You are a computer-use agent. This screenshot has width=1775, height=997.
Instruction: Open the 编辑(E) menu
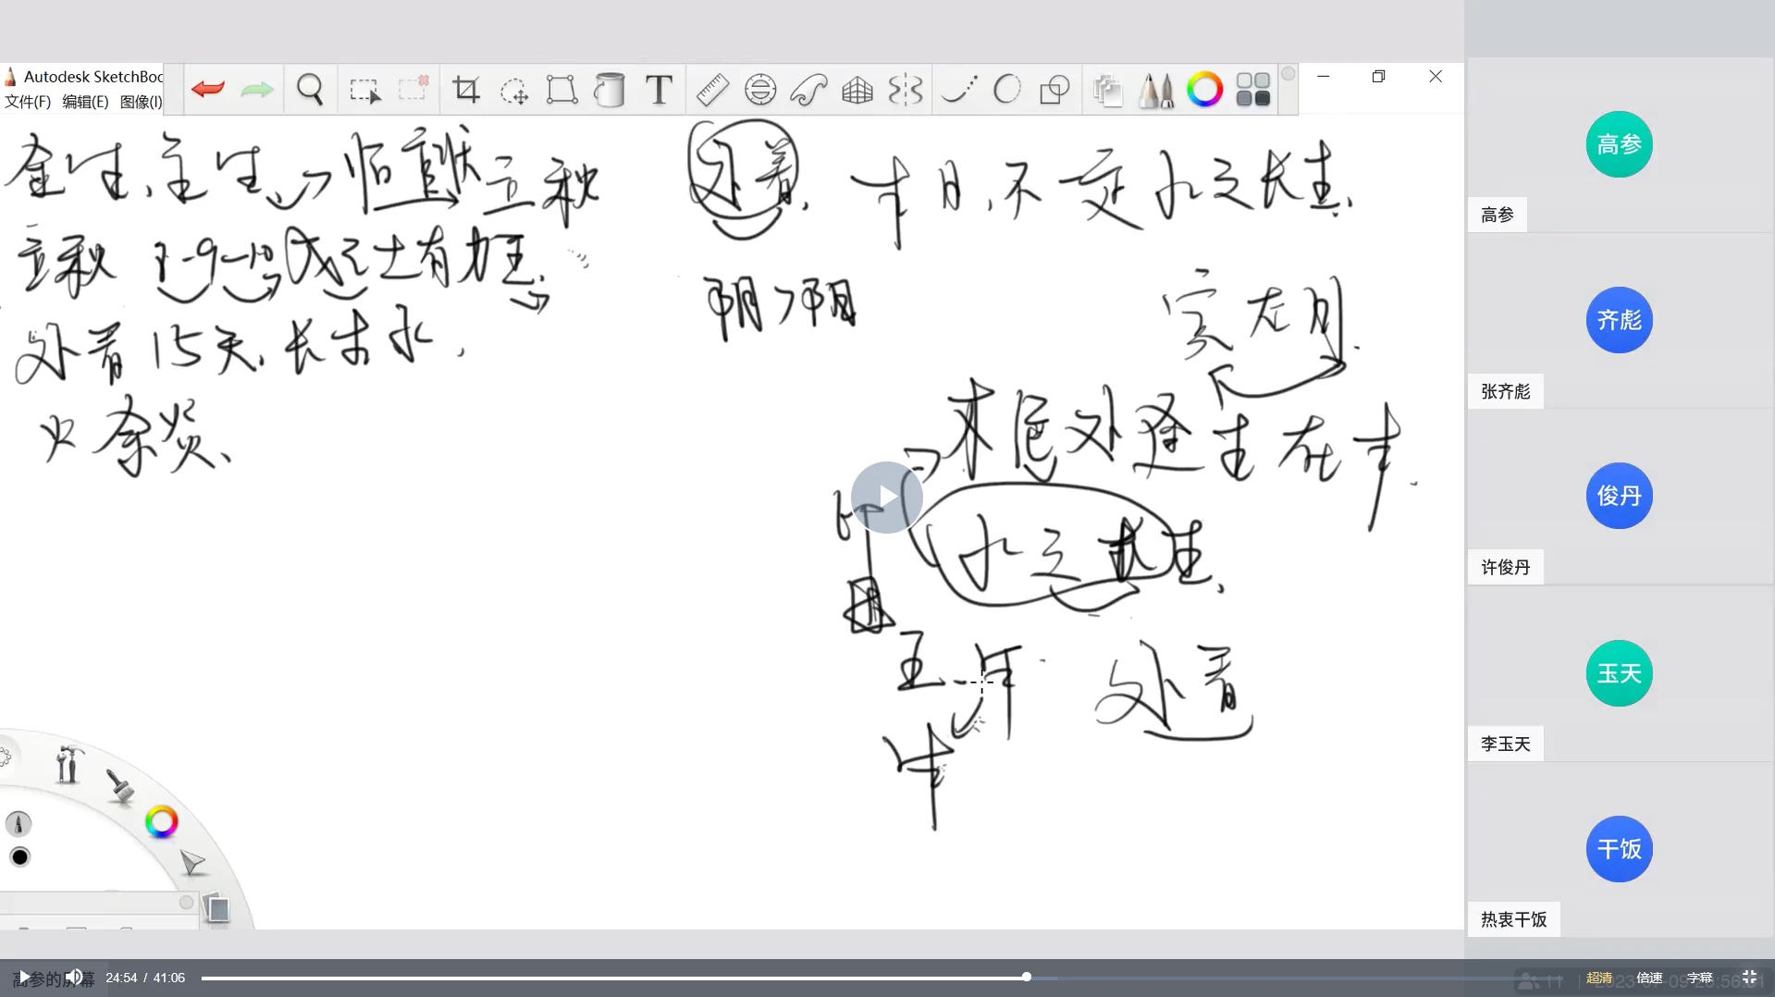point(85,102)
